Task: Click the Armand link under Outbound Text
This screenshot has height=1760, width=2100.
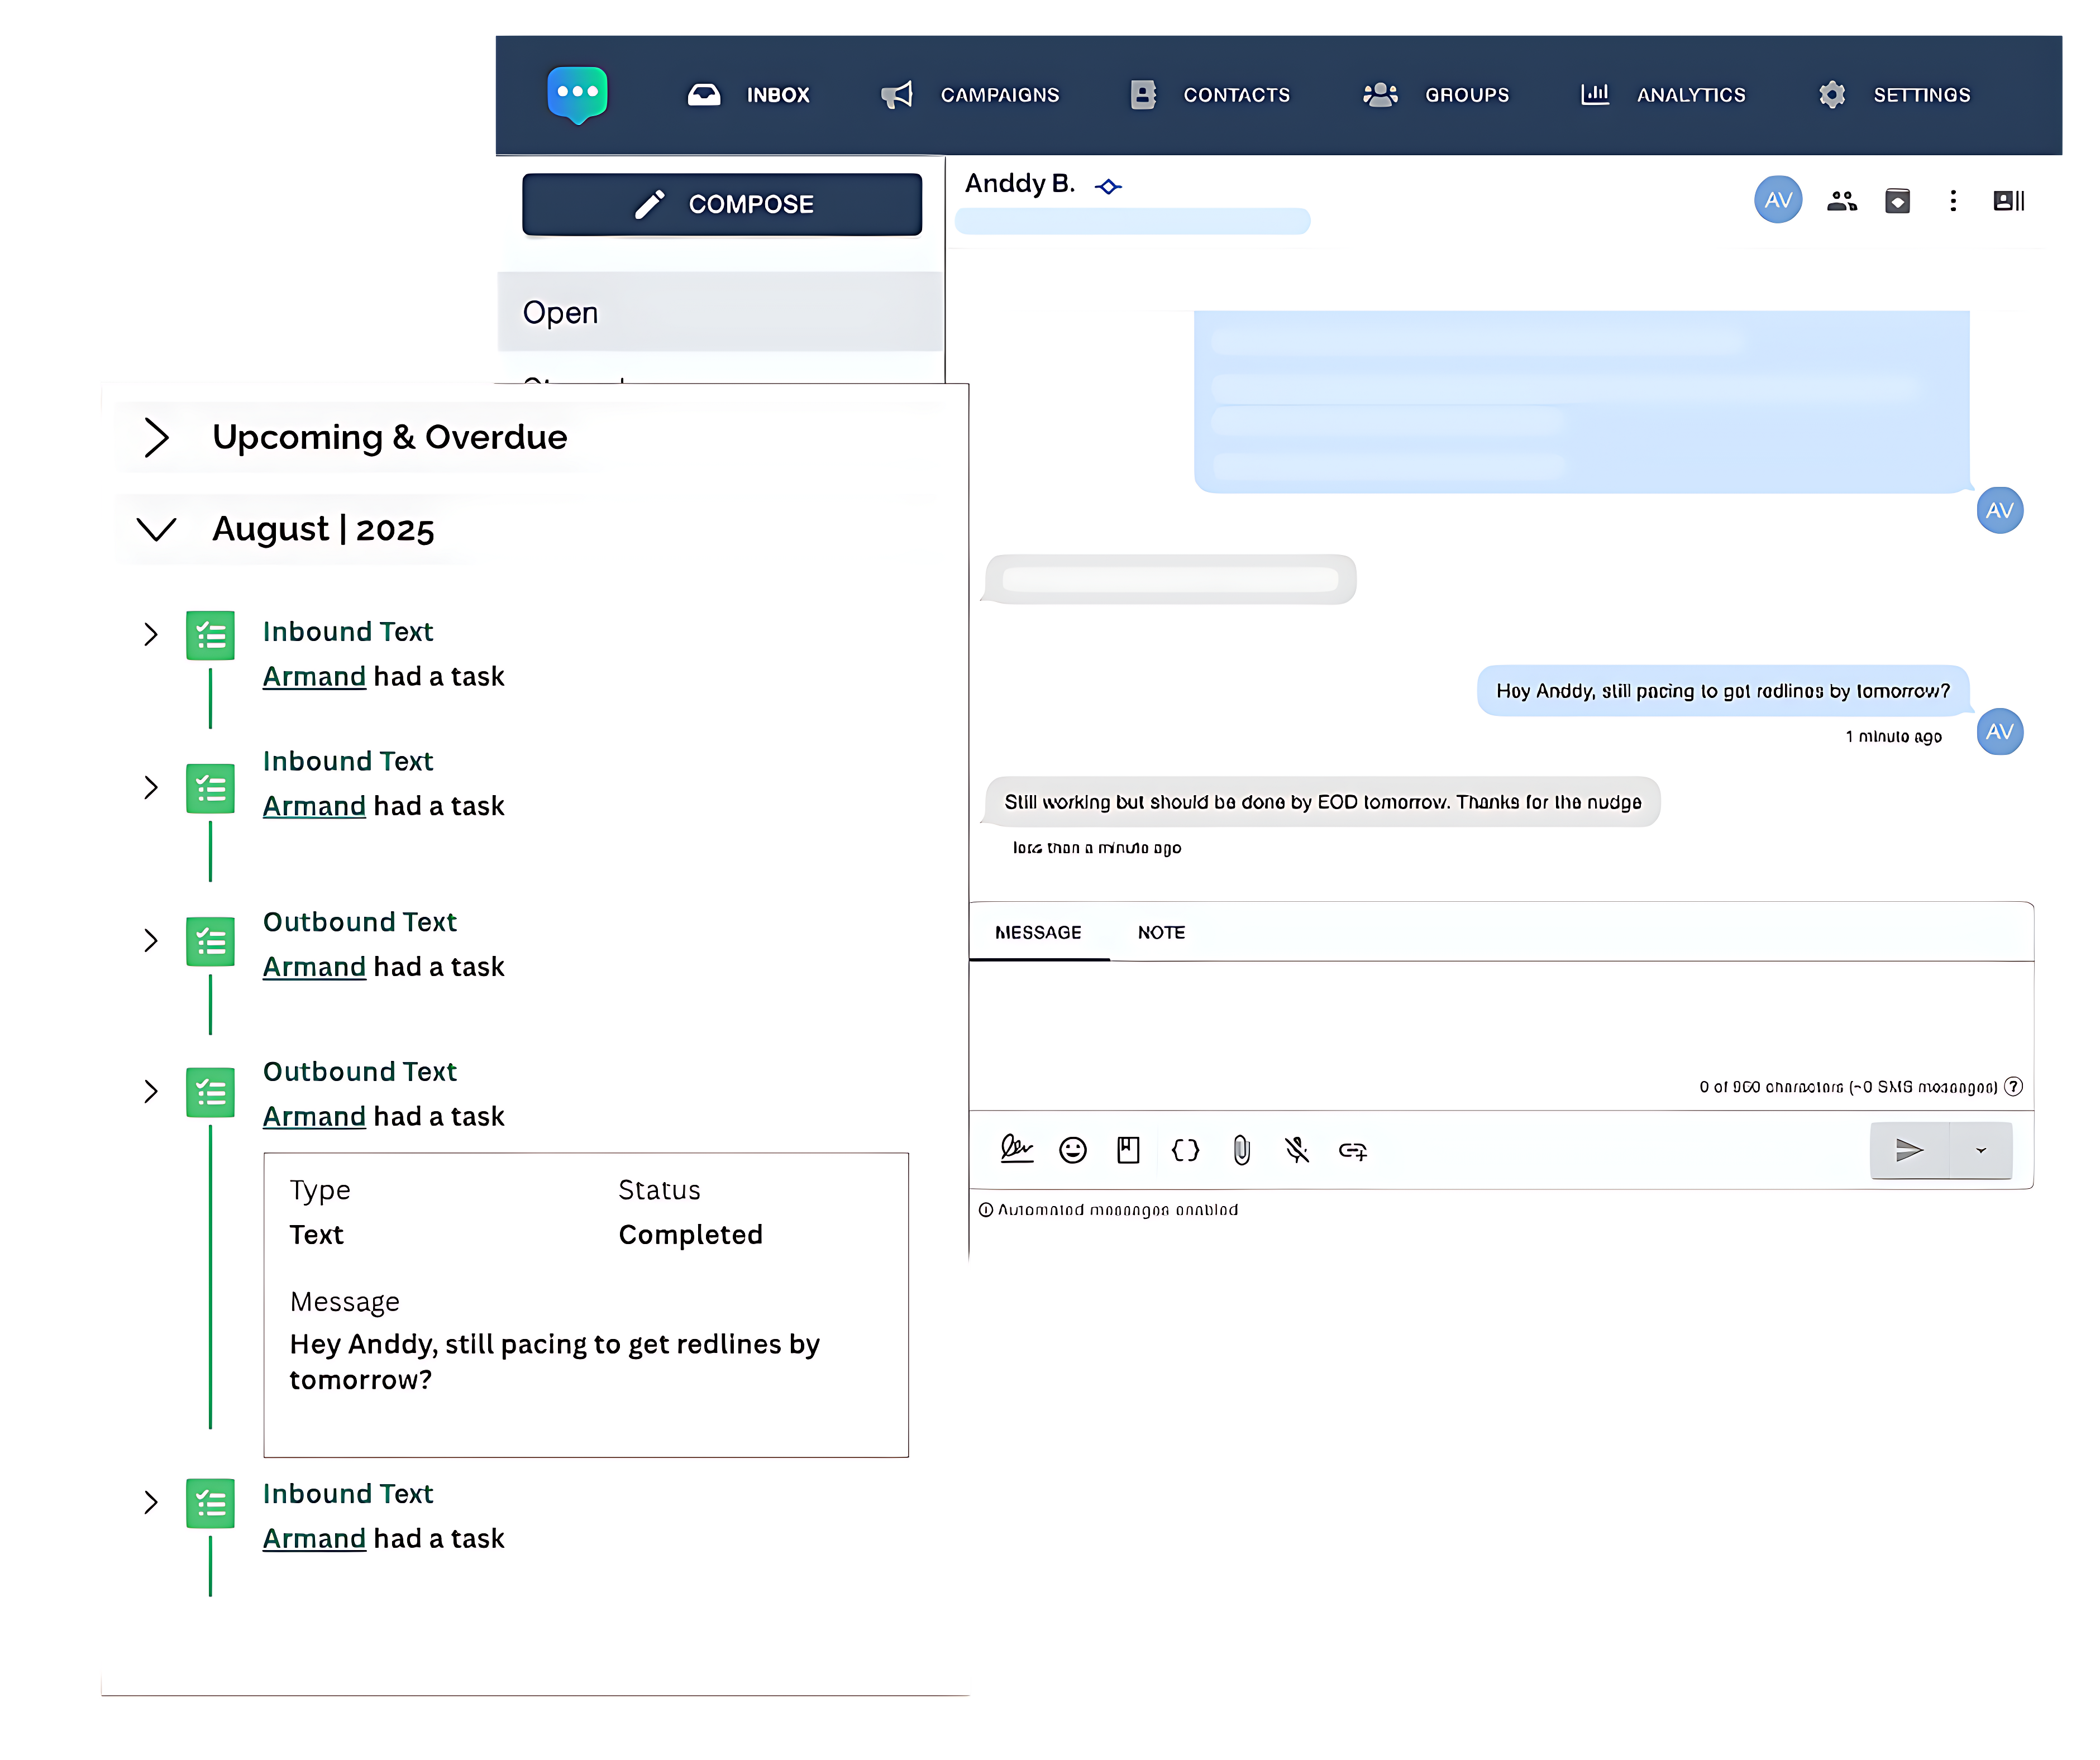Action: (x=314, y=967)
